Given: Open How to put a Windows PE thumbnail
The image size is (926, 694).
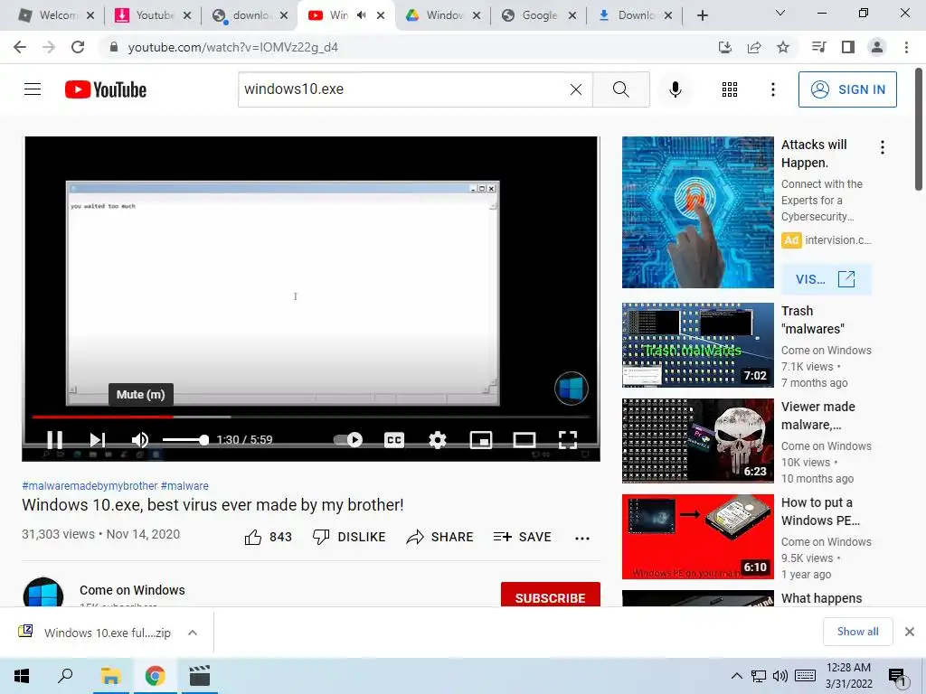Looking at the screenshot, I should (697, 537).
